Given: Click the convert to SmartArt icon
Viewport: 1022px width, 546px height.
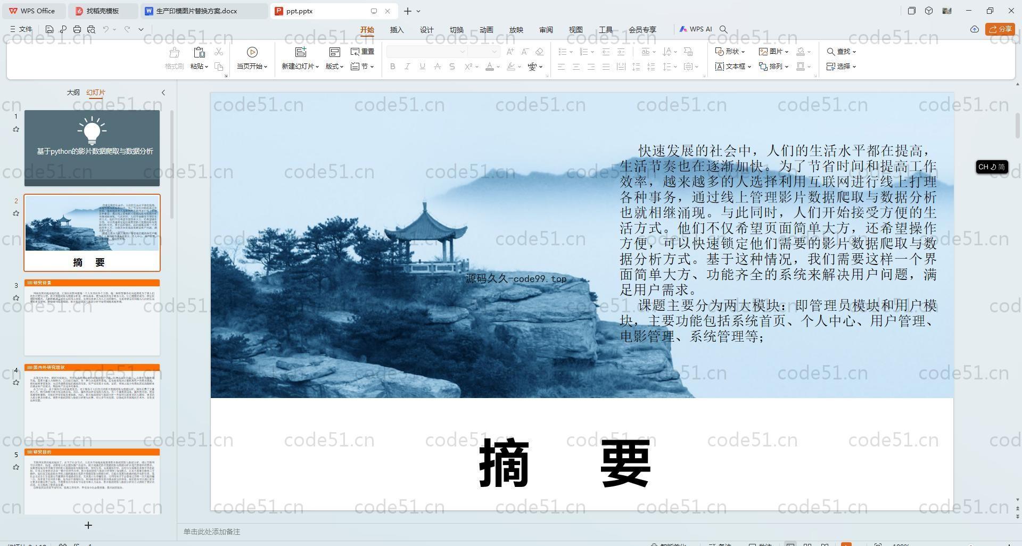Looking at the screenshot, I should tap(688, 52).
